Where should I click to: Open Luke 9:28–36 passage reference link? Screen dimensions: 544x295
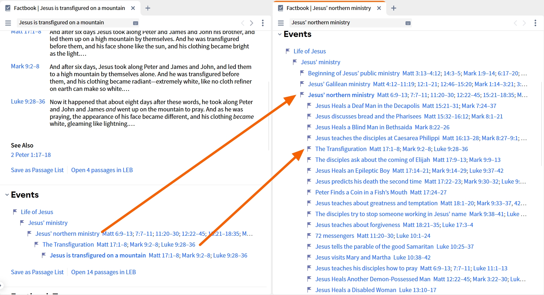pos(28,101)
